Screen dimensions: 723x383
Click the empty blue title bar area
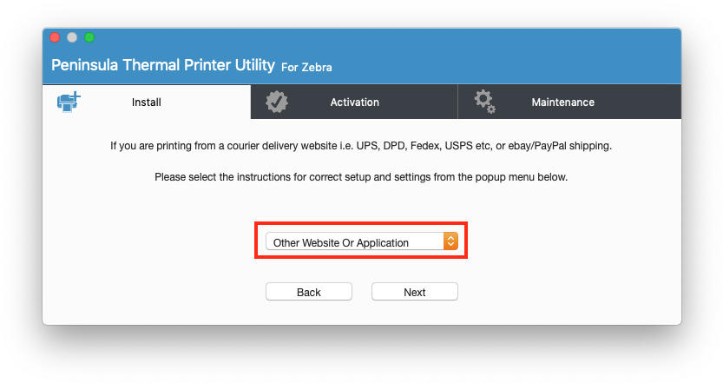[507, 56]
